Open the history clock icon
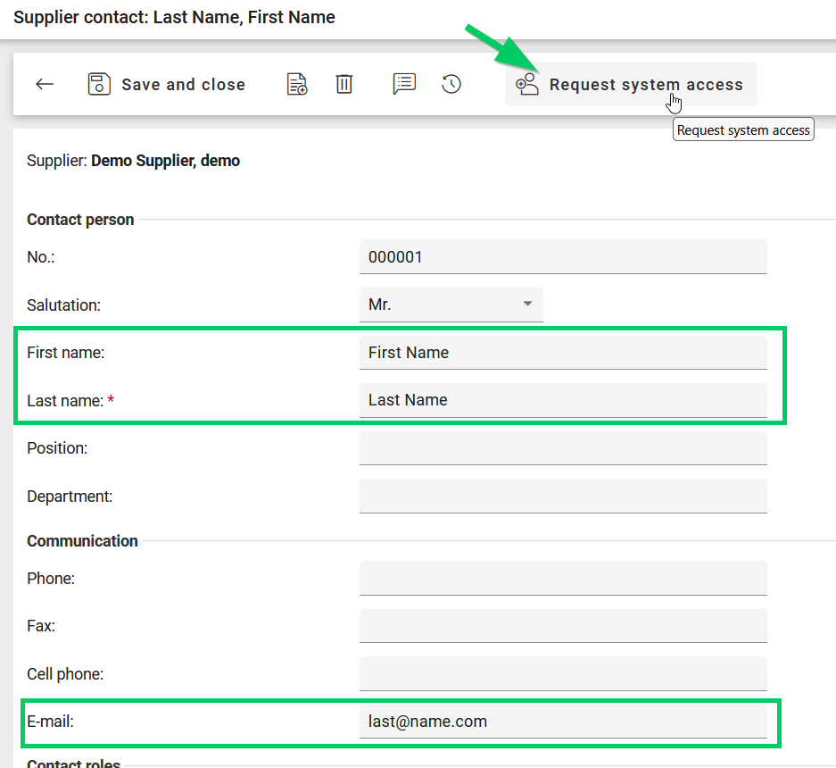 pyautogui.click(x=451, y=84)
